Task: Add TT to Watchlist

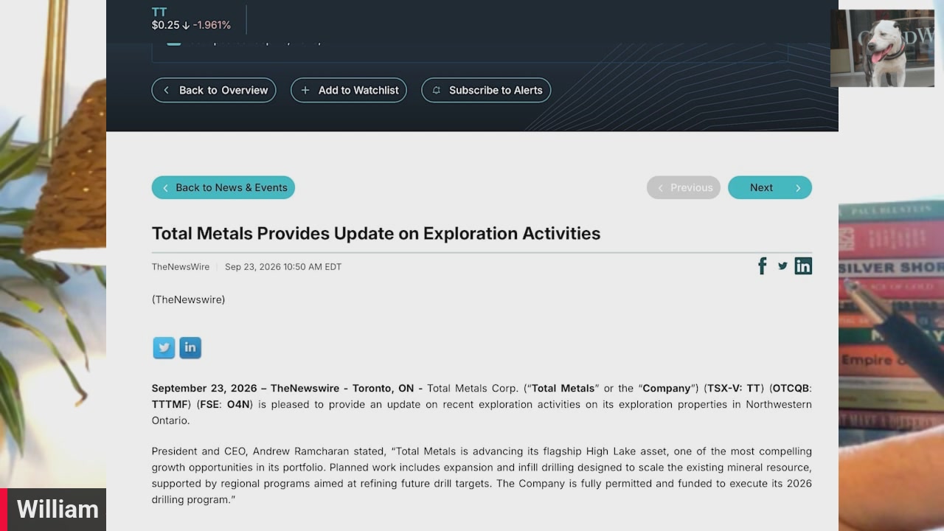Action: click(x=349, y=90)
